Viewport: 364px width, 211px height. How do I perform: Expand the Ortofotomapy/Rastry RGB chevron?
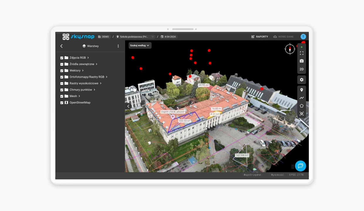(x=107, y=77)
